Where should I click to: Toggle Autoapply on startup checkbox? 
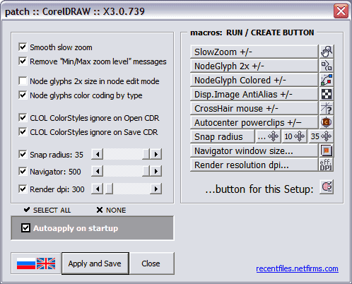[x=25, y=228]
